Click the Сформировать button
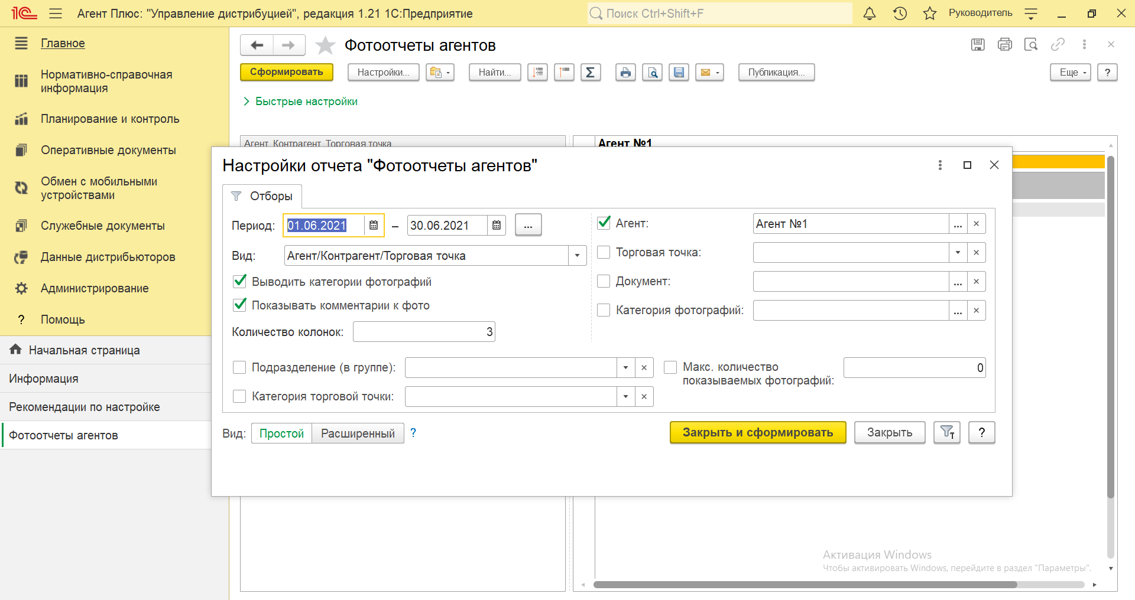Screen dimensions: 1135x600 click(287, 72)
